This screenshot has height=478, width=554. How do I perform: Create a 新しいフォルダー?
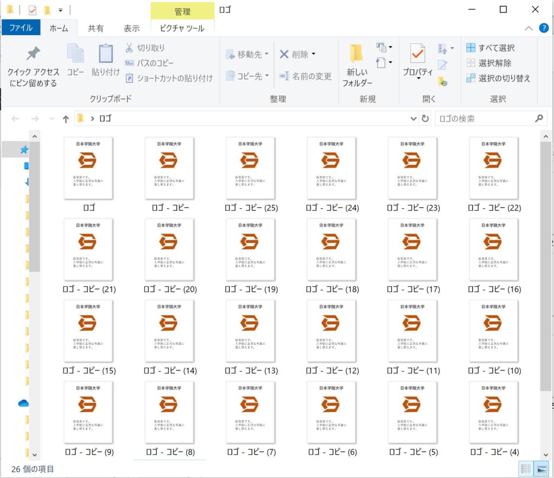point(357,65)
